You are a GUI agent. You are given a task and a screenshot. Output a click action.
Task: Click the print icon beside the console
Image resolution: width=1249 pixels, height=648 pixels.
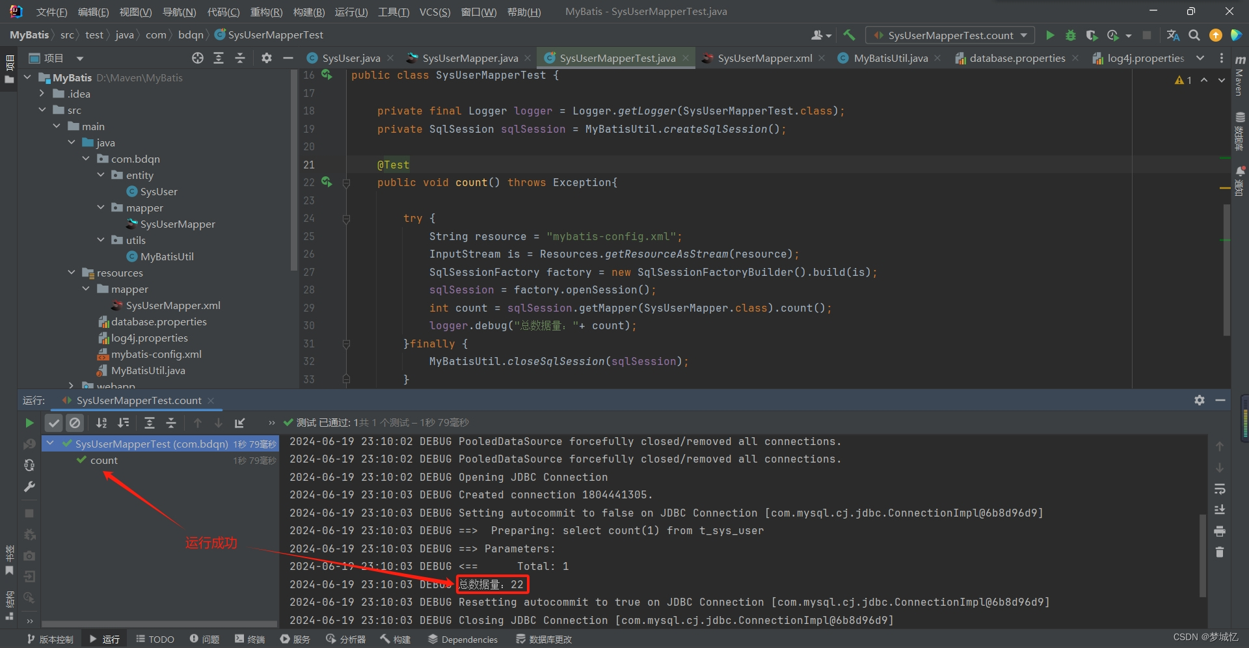(x=1220, y=532)
